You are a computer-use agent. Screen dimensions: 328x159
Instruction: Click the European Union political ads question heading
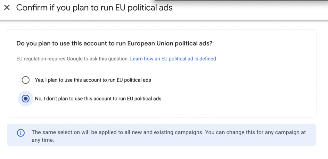[x=114, y=43]
